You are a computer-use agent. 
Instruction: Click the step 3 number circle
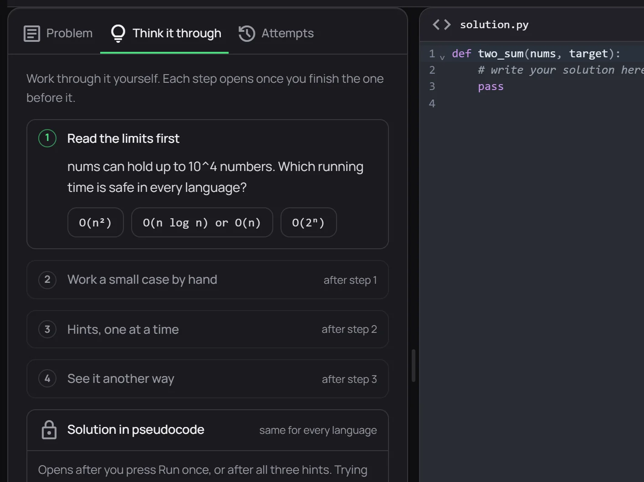[47, 329]
